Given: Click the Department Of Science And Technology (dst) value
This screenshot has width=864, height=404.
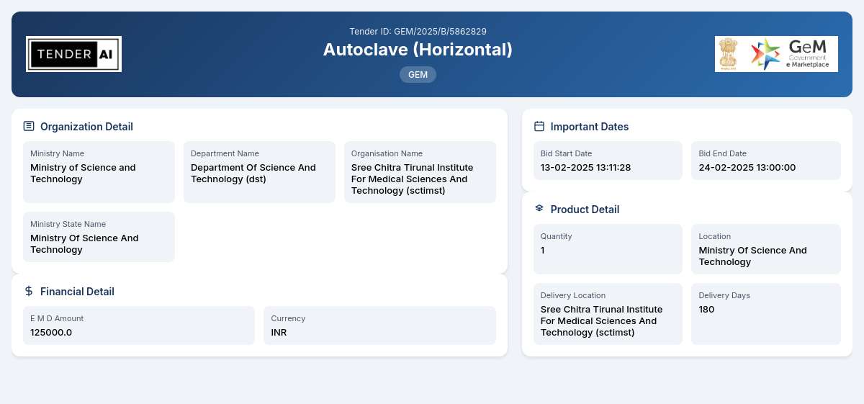Looking at the screenshot, I should [253, 173].
